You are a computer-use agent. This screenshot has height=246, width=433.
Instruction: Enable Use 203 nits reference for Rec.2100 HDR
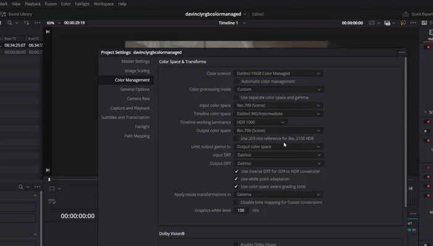point(236,138)
